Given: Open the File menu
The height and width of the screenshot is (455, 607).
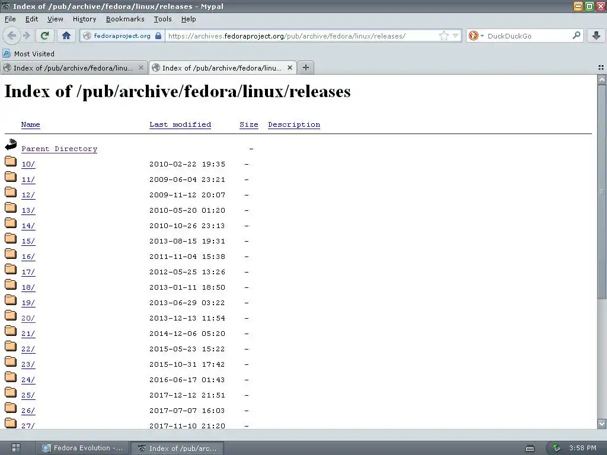Looking at the screenshot, I should 10,19.
